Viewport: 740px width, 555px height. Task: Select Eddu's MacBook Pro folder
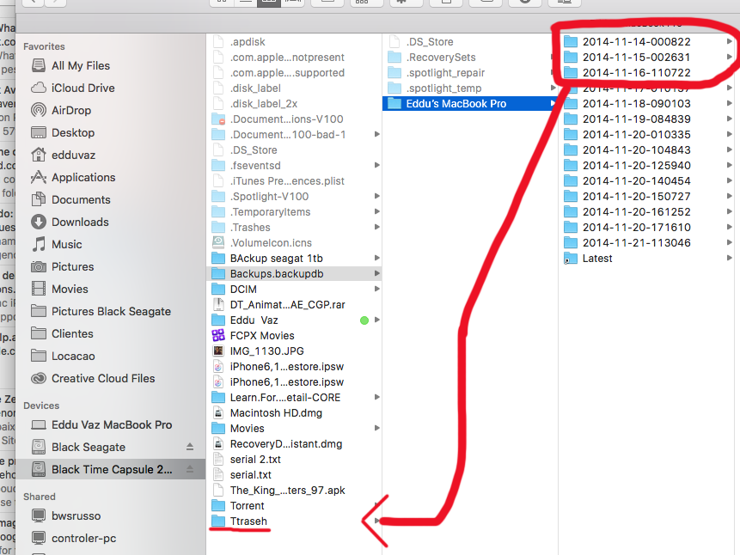470,103
